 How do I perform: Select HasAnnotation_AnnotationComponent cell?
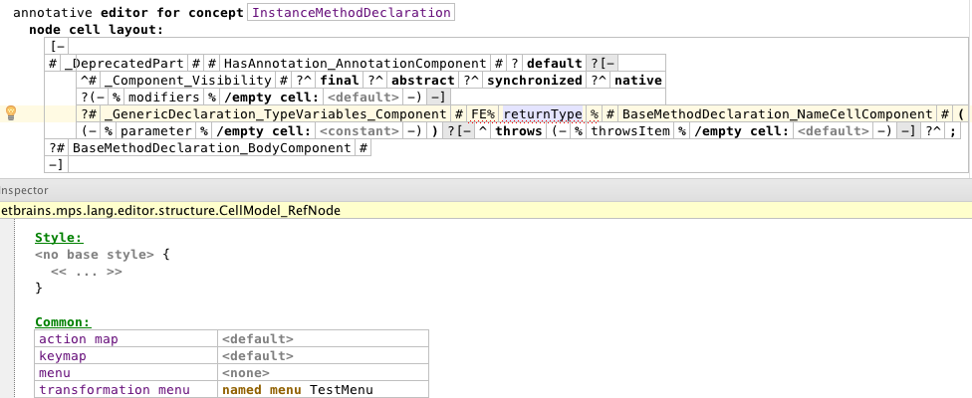pos(355,64)
